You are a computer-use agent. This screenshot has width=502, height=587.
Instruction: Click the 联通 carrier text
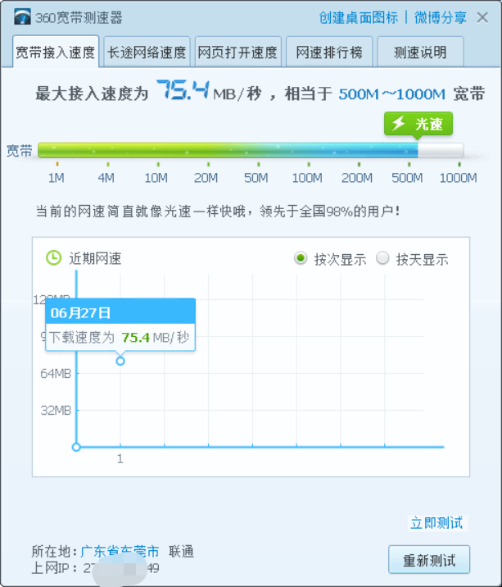pyautogui.click(x=181, y=552)
